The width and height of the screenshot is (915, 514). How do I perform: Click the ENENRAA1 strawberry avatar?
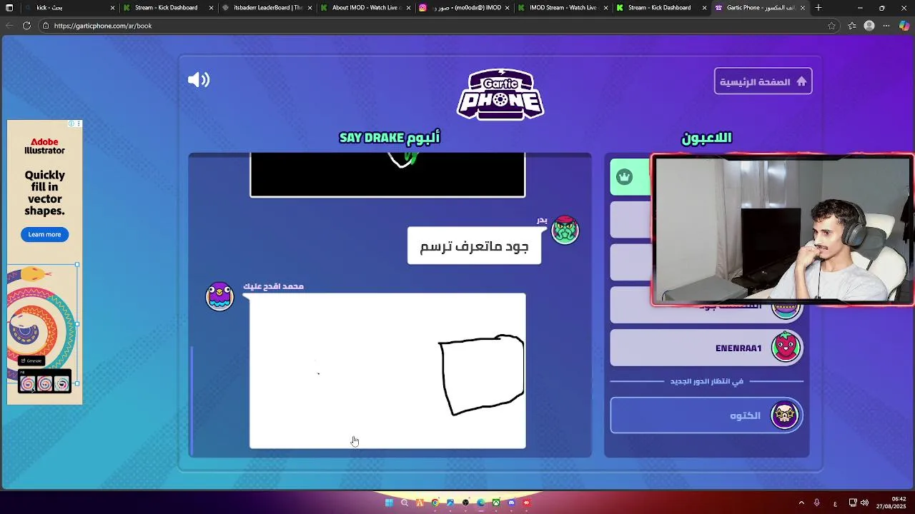pyautogui.click(x=786, y=348)
